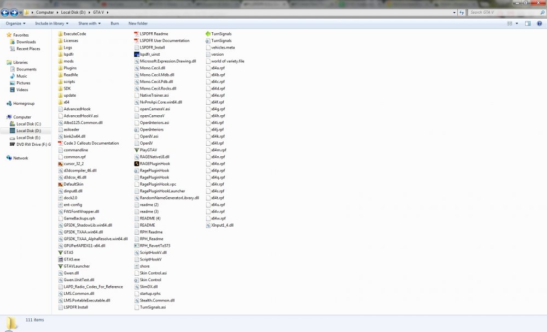Select Code 3 Callouts Documentation icon
Image resolution: width=547 pixels, height=332 pixels.
[60, 143]
